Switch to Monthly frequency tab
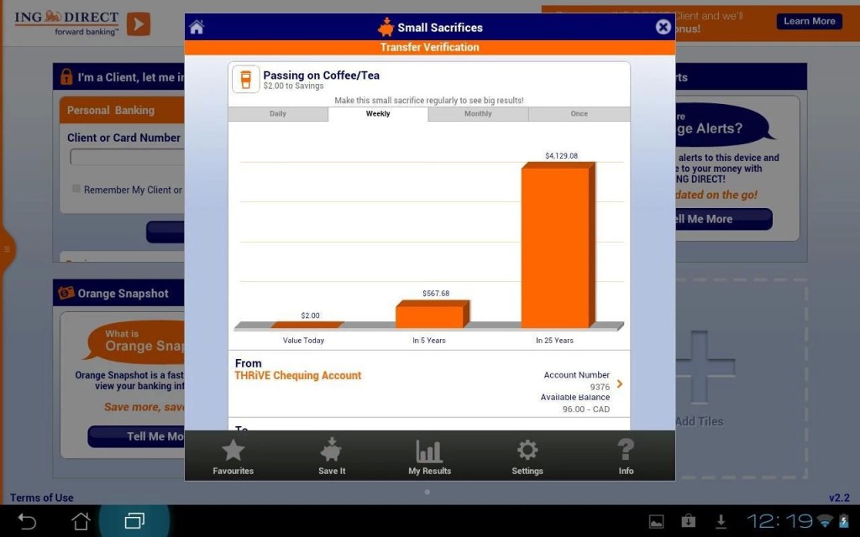860x537 pixels. (478, 114)
